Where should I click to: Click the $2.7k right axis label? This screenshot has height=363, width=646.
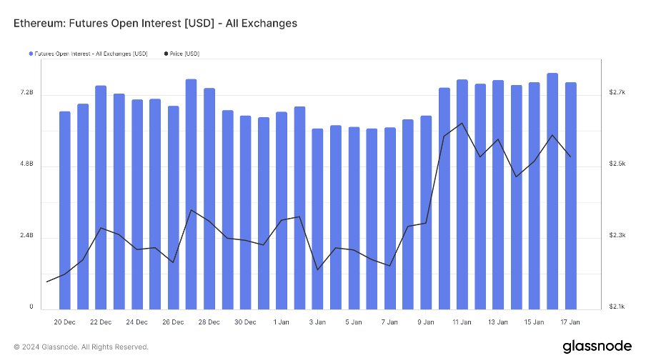tap(617, 93)
